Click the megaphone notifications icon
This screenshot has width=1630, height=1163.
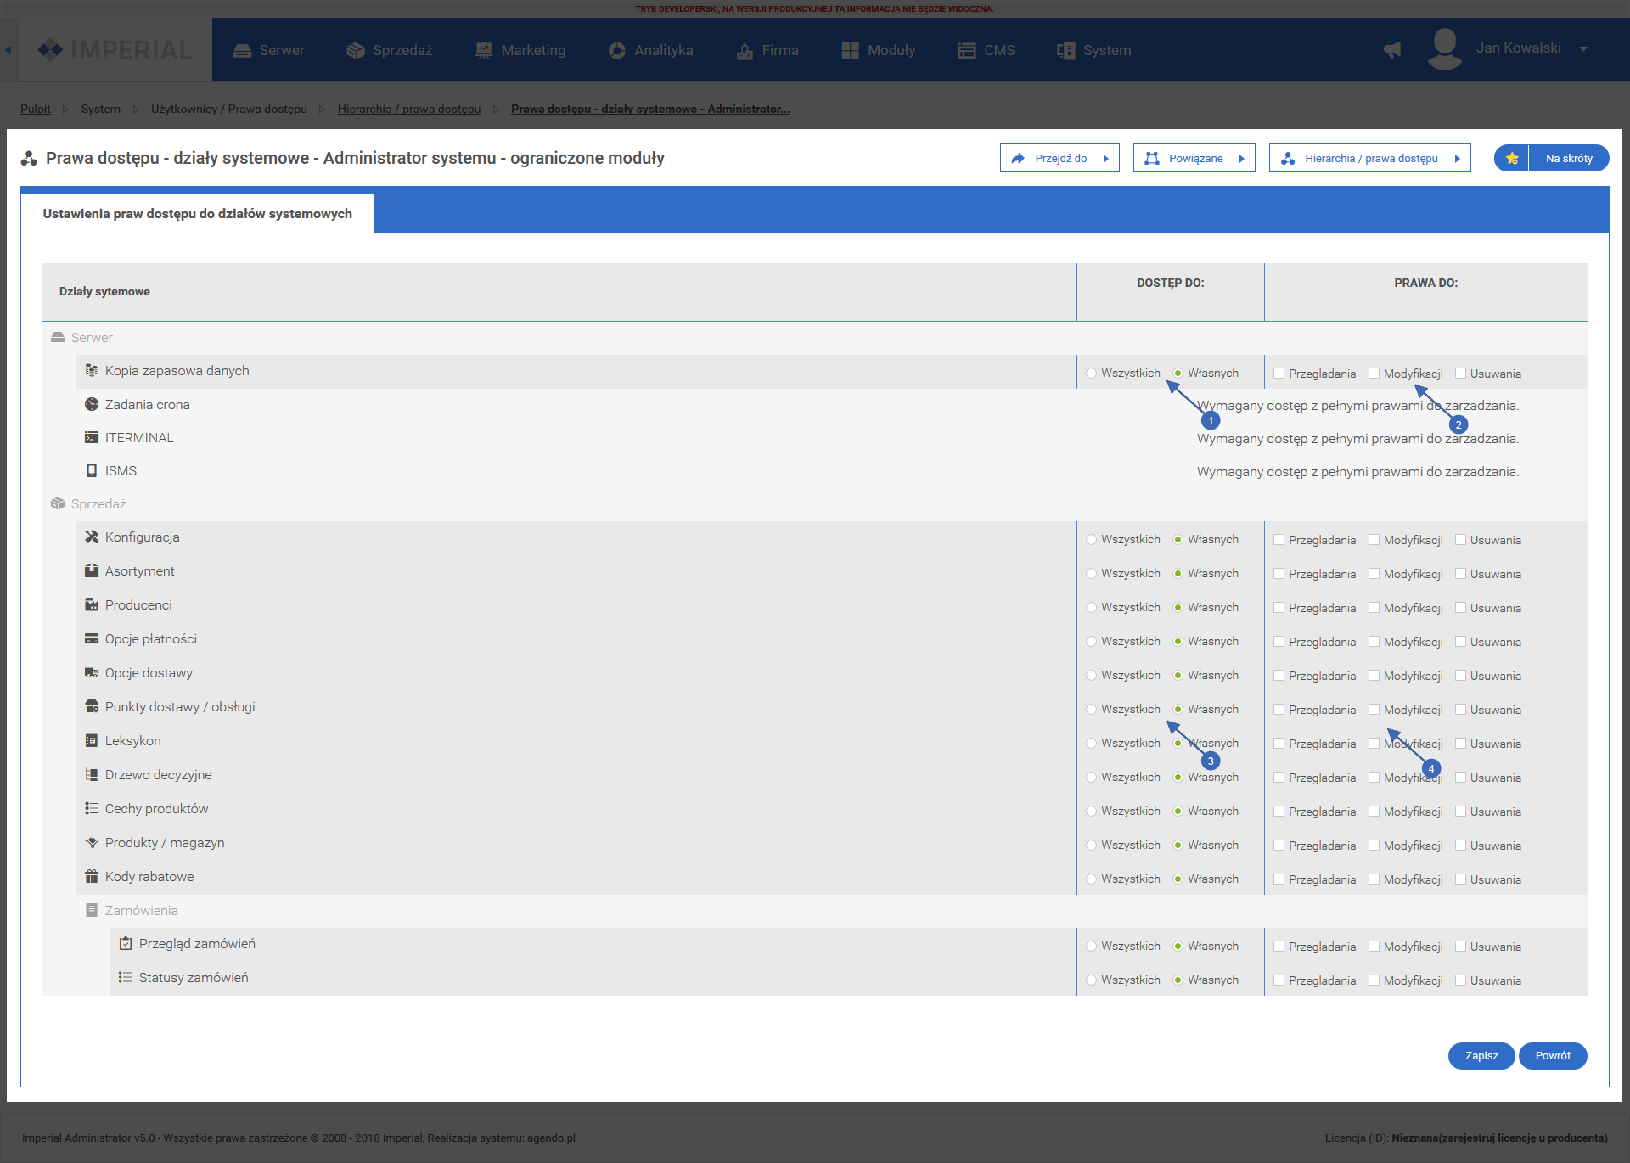click(1392, 50)
